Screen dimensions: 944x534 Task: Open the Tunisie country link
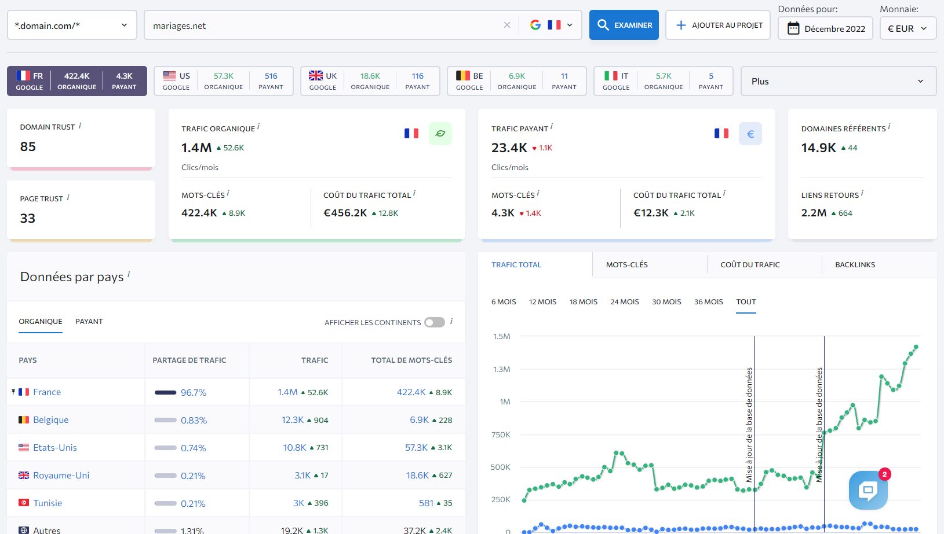[x=48, y=503]
